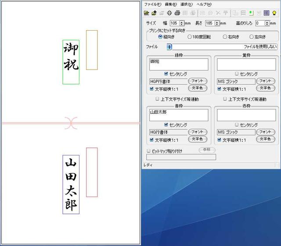Toggle センタリング checkbox in 緑枠
Image resolution: width=281 pixels, height=246 pixels.
coord(166,74)
